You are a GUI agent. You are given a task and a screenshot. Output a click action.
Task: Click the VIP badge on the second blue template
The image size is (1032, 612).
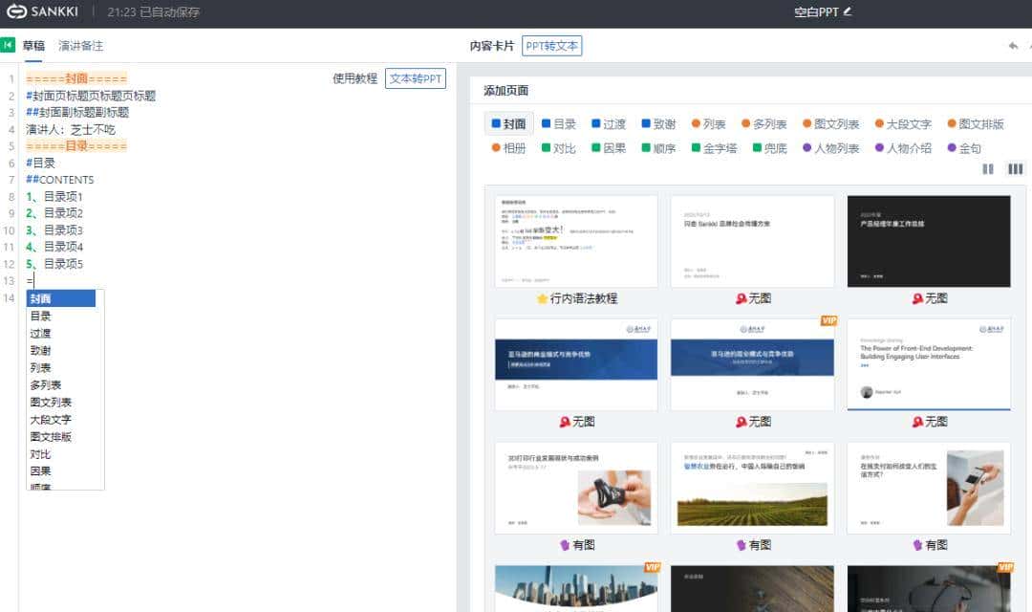[x=828, y=321]
